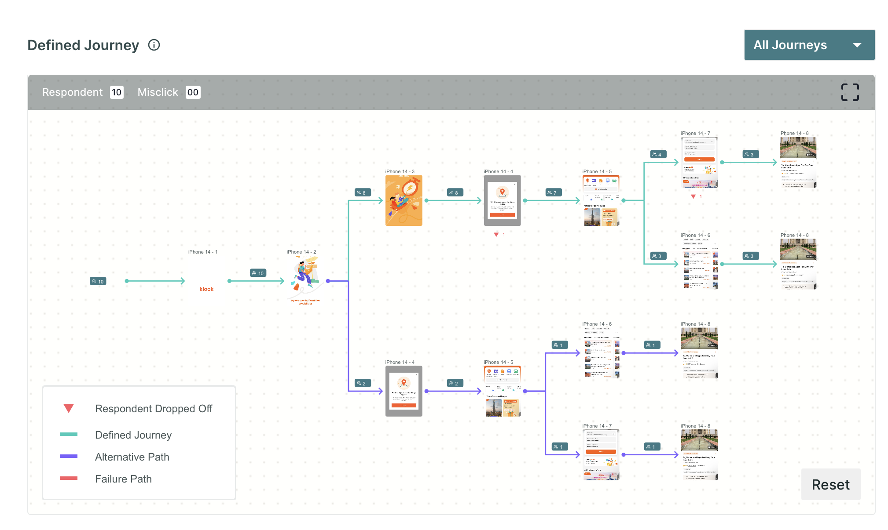The width and height of the screenshot is (888, 530).
Task: Select the iPhone 14 - 3 orange thumbnail
Action: pyautogui.click(x=404, y=200)
